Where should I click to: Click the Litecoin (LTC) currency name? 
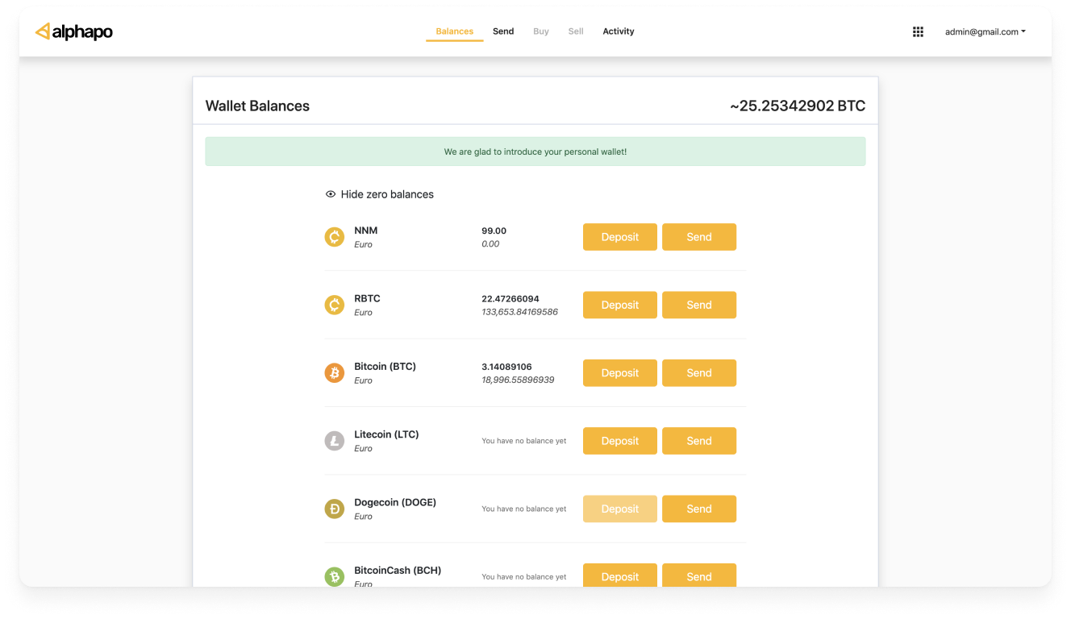click(386, 434)
